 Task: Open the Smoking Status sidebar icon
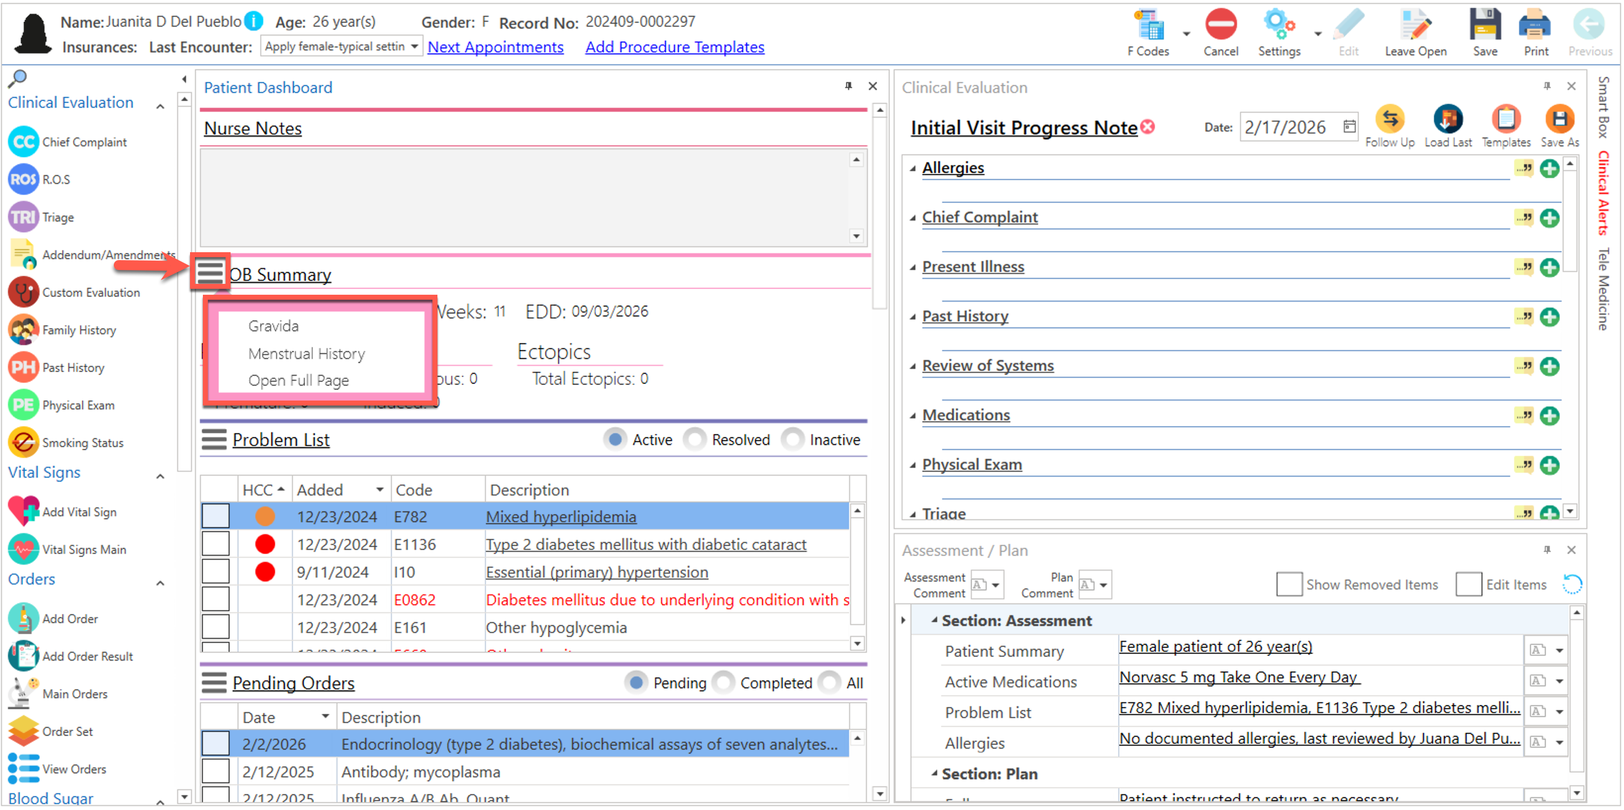coord(23,443)
